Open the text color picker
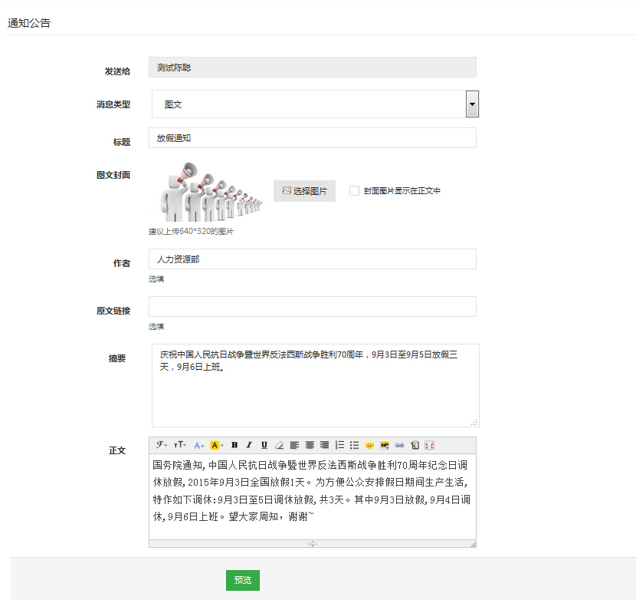 (198, 446)
